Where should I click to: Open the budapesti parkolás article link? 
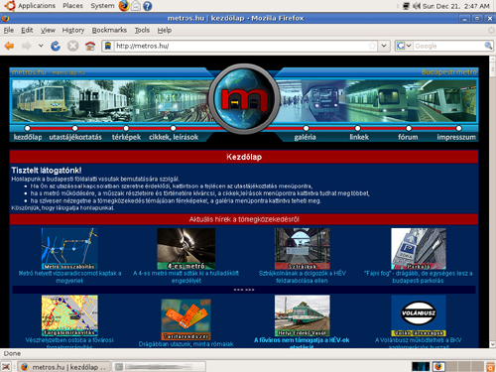418,277
